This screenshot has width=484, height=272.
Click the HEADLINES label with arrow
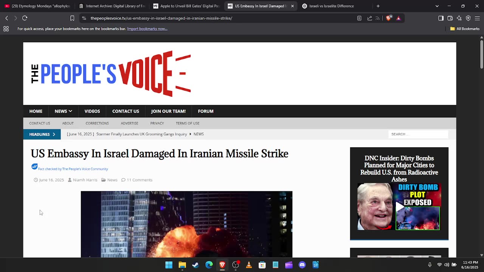point(42,134)
